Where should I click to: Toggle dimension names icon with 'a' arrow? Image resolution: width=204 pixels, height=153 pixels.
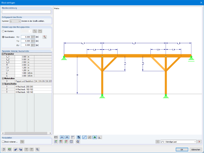(67, 137)
